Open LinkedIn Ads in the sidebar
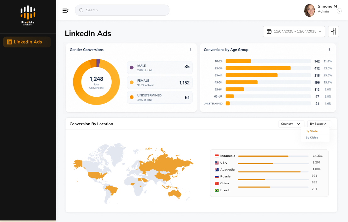The width and height of the screenshot is (348, 222). click(x=27, y=42)
